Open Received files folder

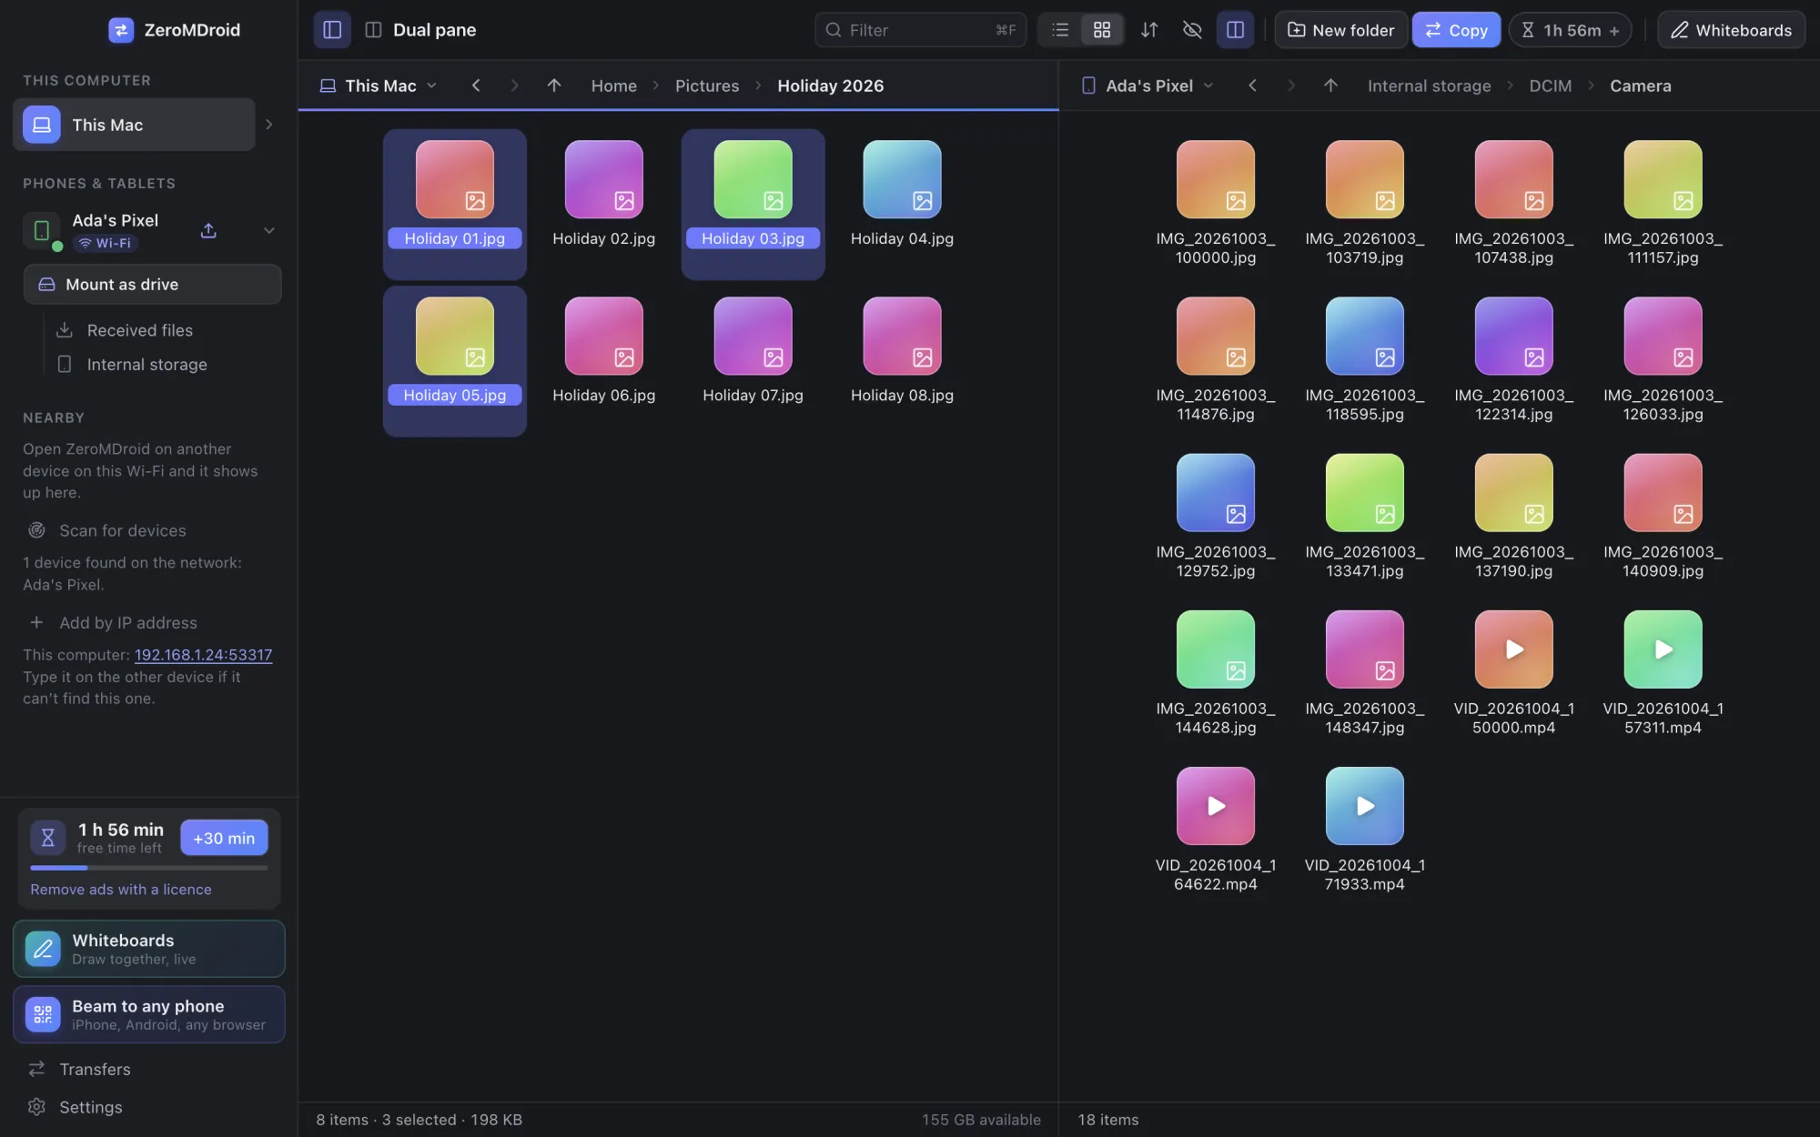pyautogui.click(x=140, y=330)
